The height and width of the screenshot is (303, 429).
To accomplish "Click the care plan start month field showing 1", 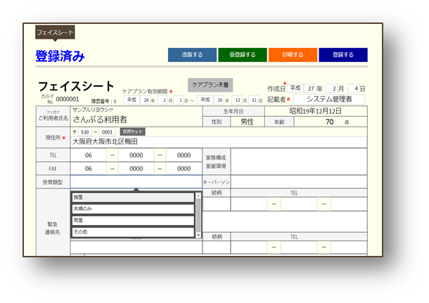I will [163, 100].
